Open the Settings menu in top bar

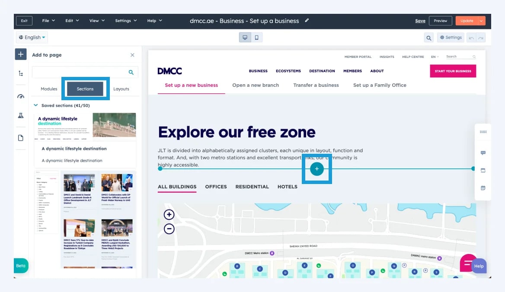coord(126,21)
